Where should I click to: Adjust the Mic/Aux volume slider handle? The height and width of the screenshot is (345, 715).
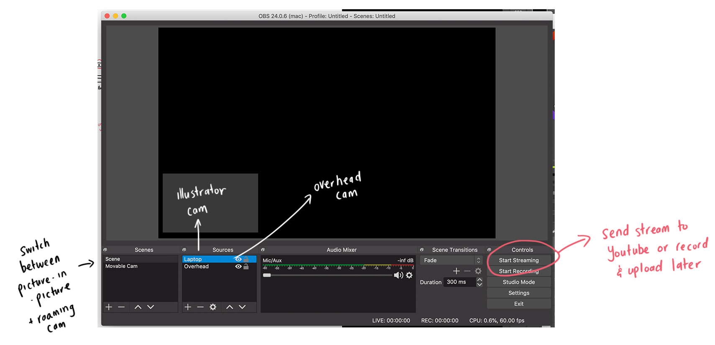click(267, 275)
